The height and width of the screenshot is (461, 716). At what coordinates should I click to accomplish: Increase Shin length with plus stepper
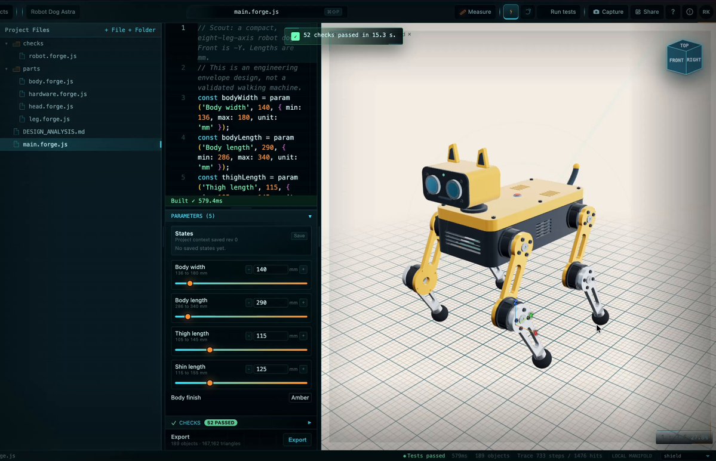tap(303, 369)
